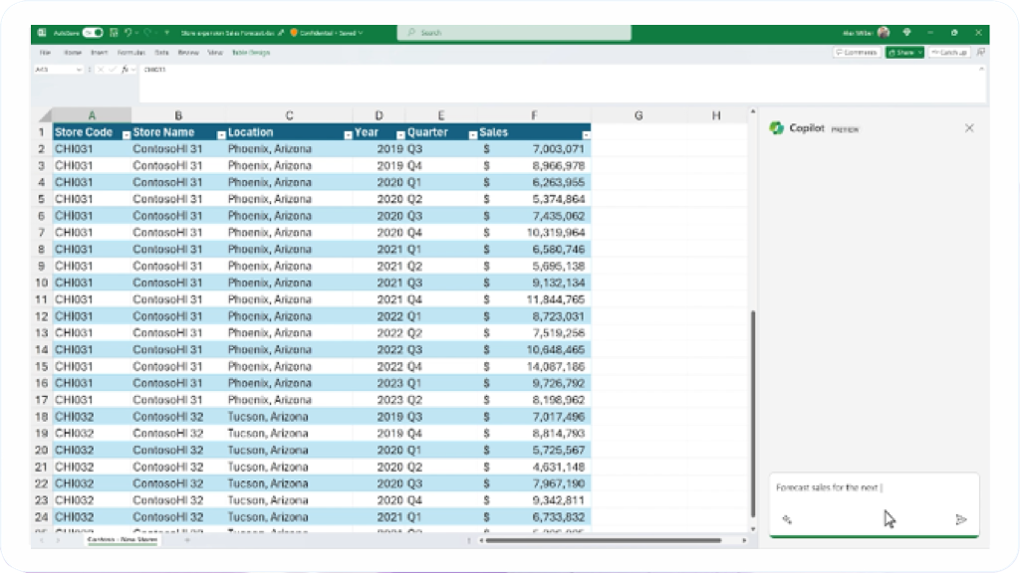
Task: Switch to the Review tab
Action: (188, 53)
